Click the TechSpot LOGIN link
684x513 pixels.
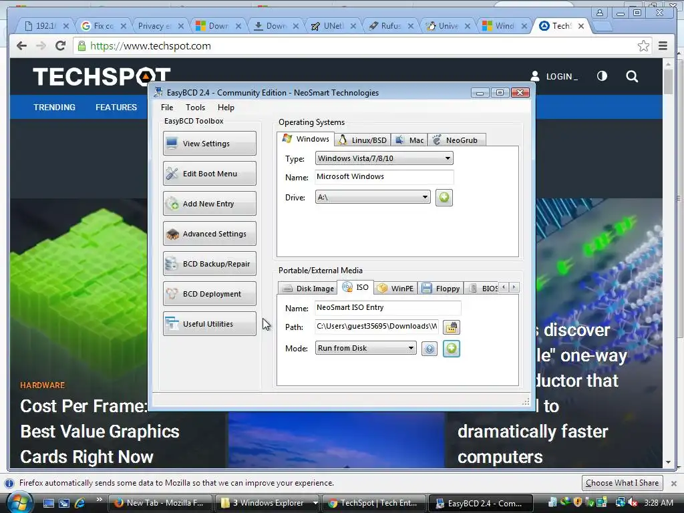coord(554,77)
